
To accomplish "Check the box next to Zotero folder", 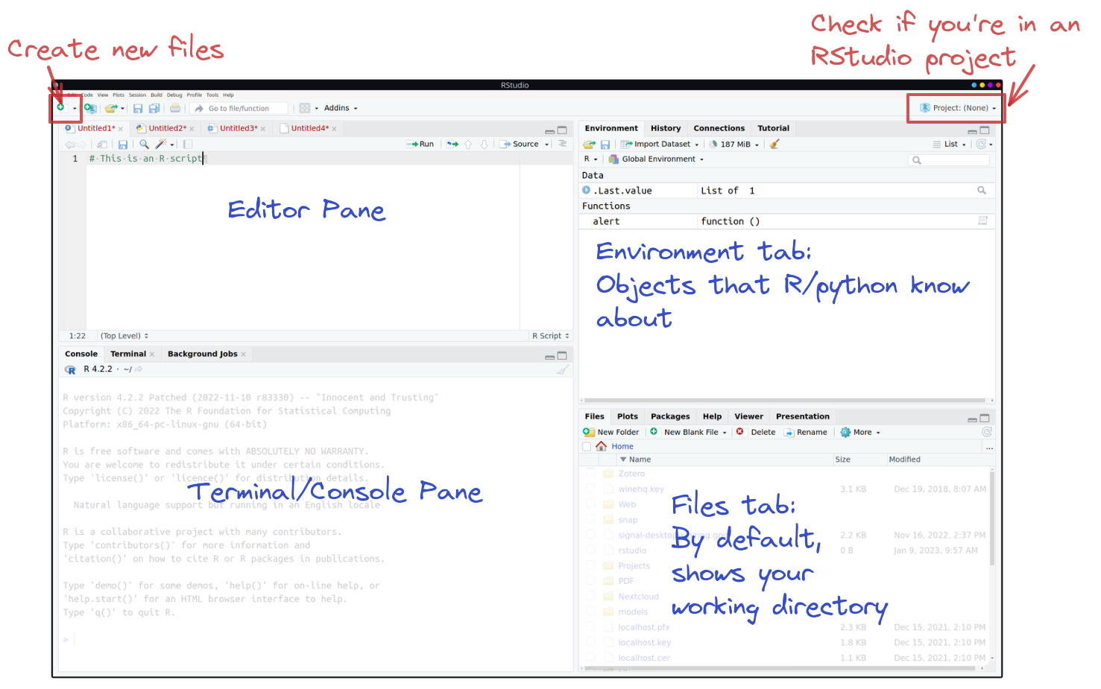I will pos(590,474).
